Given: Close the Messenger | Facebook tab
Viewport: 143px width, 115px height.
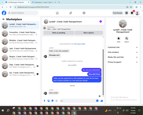Looking at the screenshot, I should tap(29, 2).
